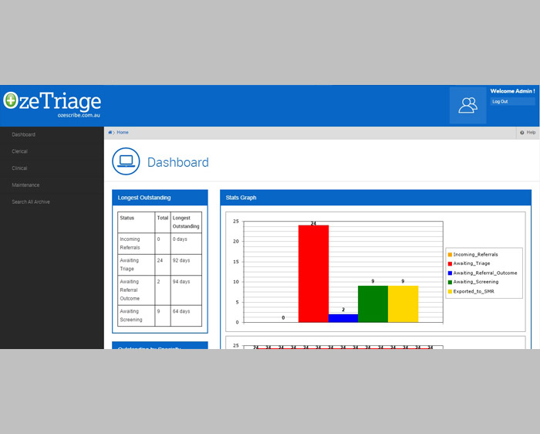Open the Help icon link

(x=522, y=133)
